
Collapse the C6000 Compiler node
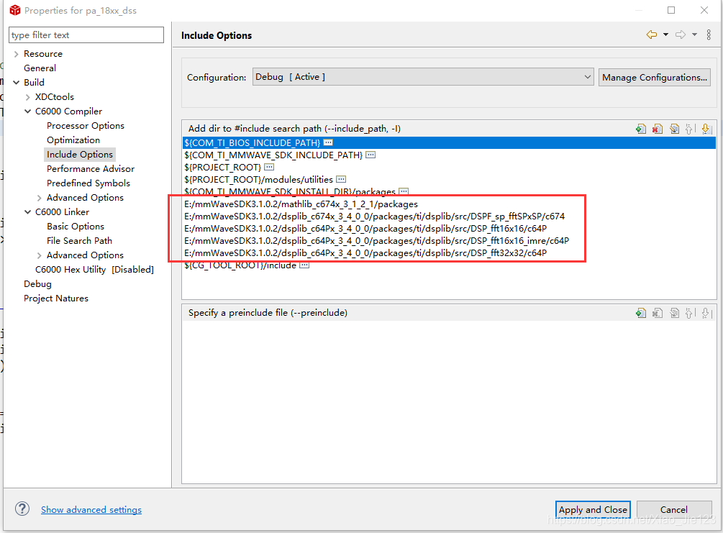tap(27, 111)
